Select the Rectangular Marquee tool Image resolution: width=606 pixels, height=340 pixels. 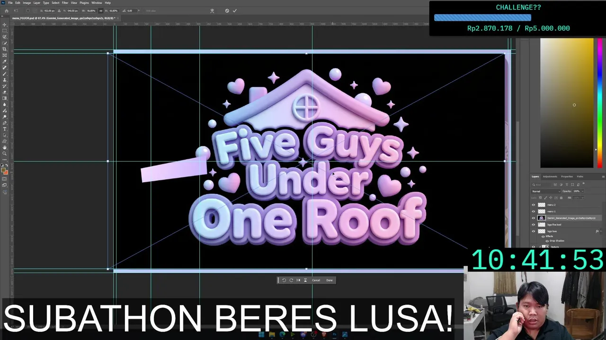4,31
